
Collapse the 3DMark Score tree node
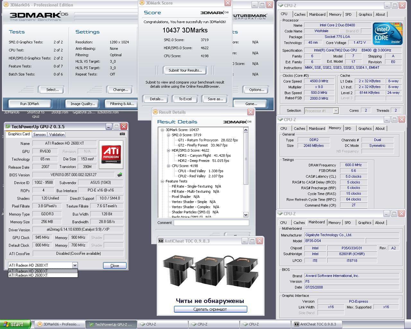(x=162, y=130)
